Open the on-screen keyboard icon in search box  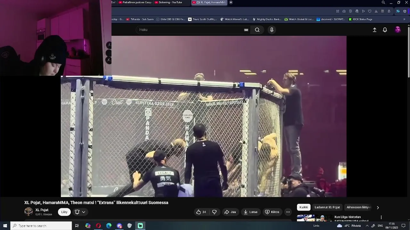tap(246, 30)
